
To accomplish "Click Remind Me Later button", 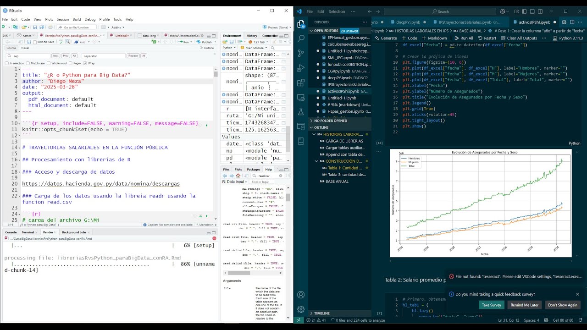I will click(x=525, y=305).
